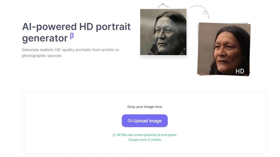
Task: Click the "Upload image" label text
Action: [x=147, y=121]
